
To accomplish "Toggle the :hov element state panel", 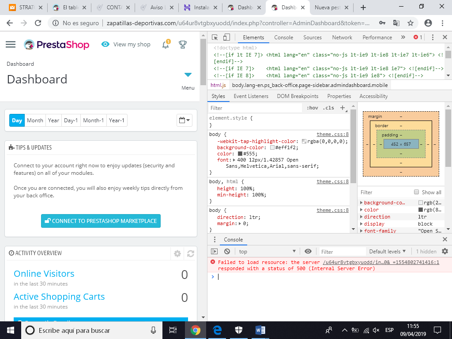I will point(312,108).
